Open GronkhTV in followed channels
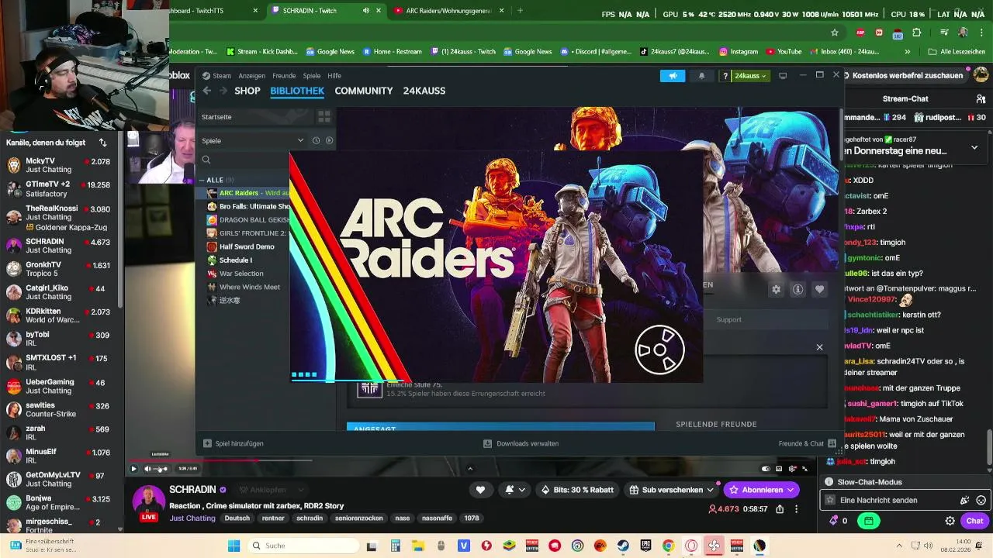 point(61,269)
